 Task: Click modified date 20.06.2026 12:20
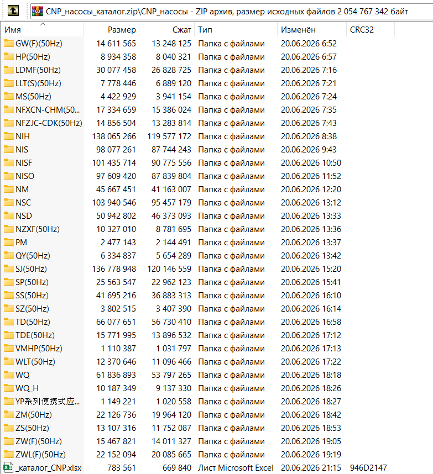coord(311,189)
